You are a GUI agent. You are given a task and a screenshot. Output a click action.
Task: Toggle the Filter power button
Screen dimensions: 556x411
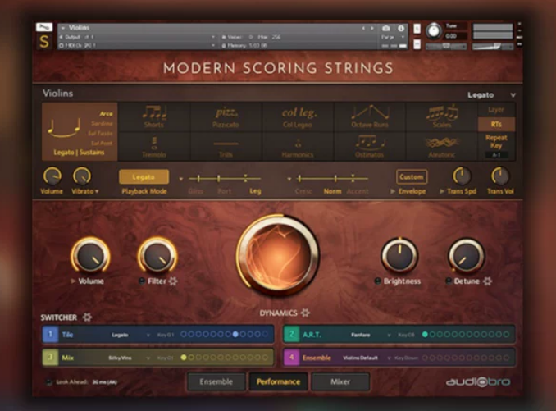click(x=142, y=281)
